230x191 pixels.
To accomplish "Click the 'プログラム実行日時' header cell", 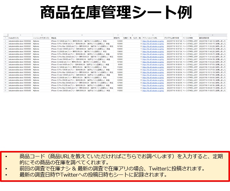I will [173, 38].
